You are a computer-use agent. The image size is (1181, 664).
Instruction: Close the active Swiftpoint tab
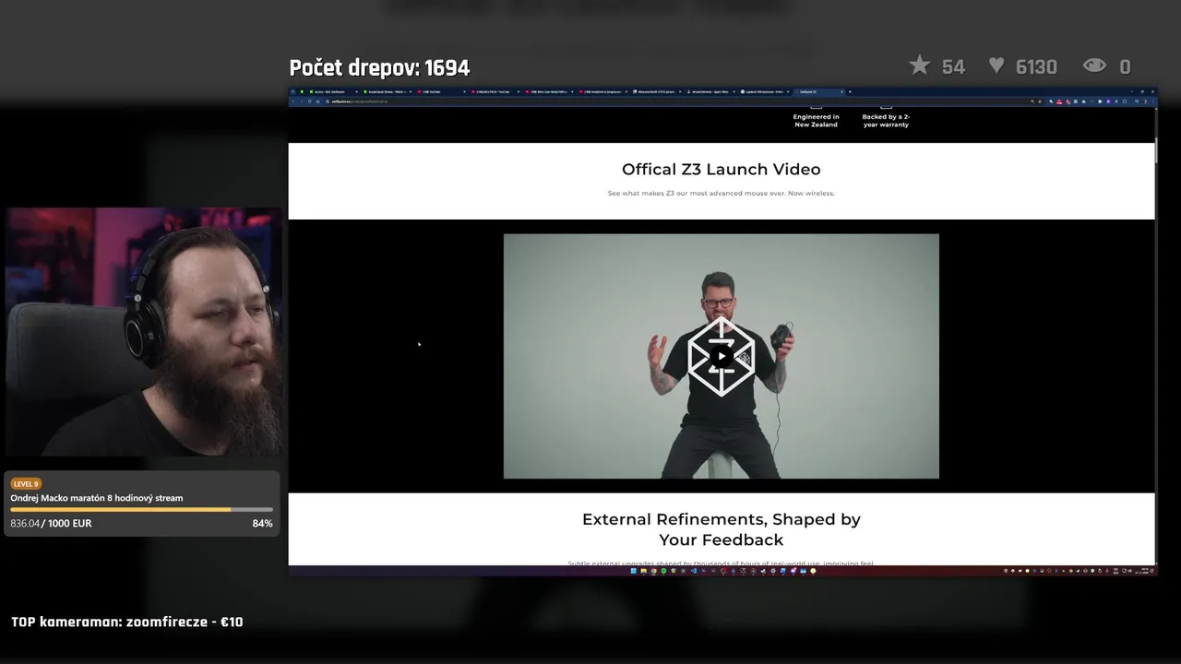(841, 91)
